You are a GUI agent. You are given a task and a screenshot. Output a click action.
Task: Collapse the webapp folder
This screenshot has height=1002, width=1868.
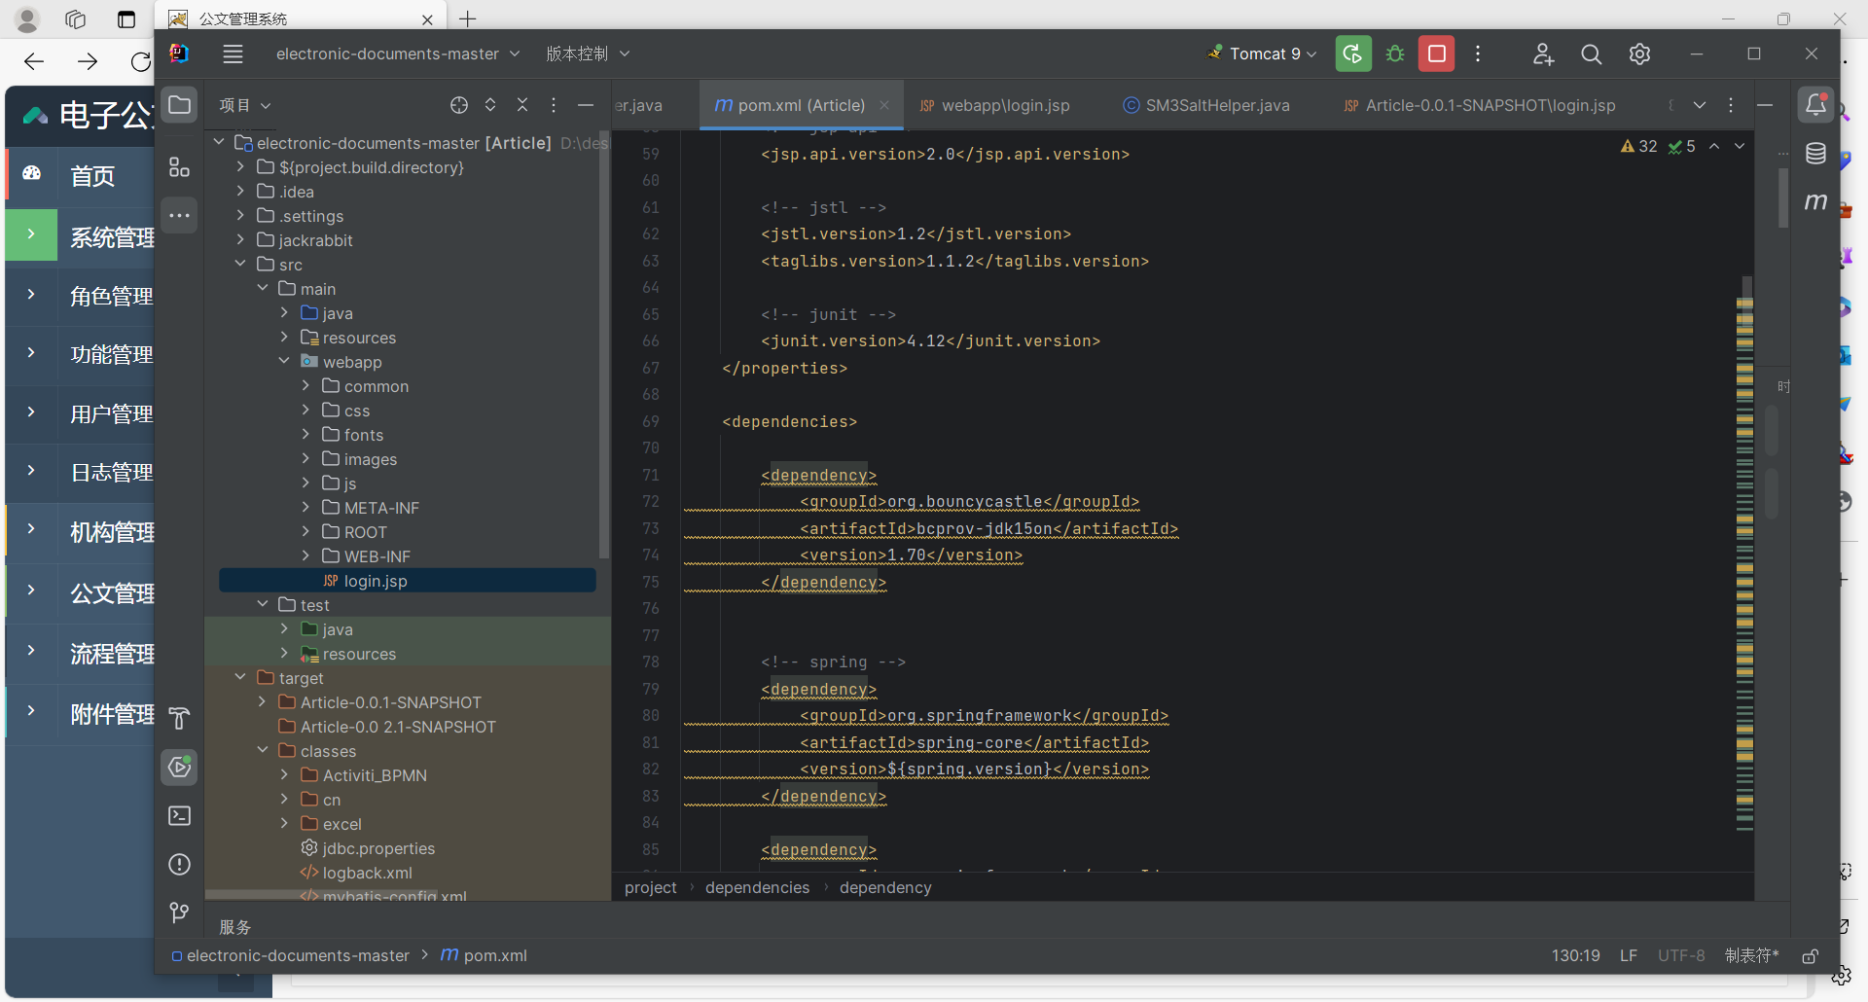284,362
